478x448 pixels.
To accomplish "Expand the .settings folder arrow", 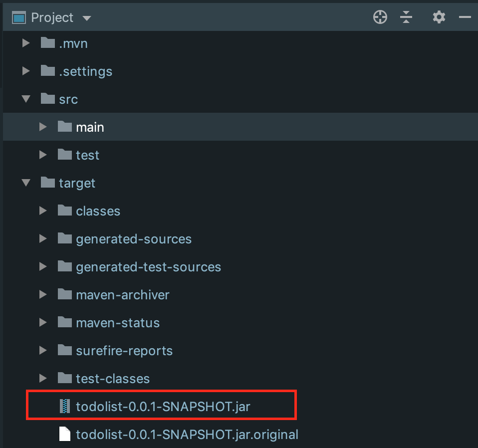I will [26, 71].
